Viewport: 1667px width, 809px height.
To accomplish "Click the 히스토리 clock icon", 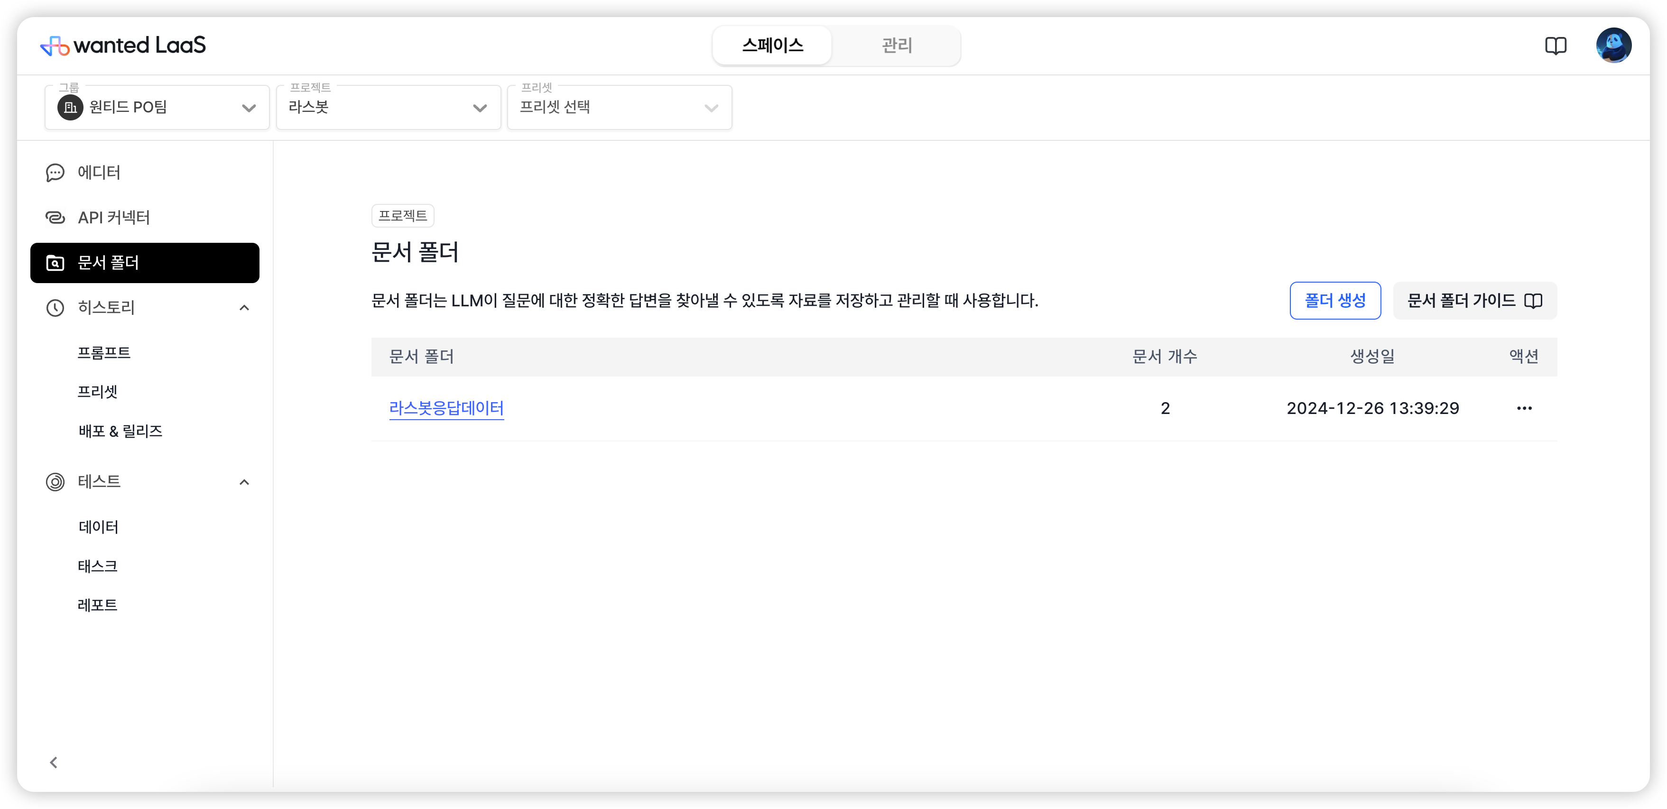I will coord(55,308).
